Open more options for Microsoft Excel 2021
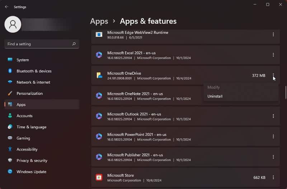 [273, 55]
